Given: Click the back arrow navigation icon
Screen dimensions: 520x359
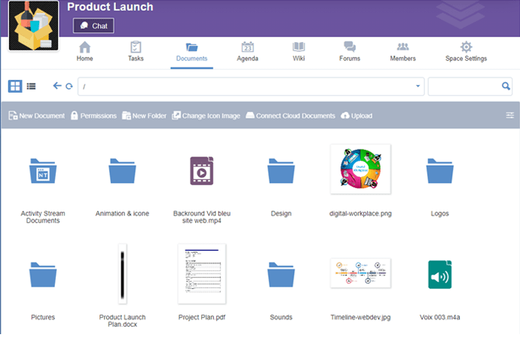Looking at the screenshot, I should (x=57, y=87).
